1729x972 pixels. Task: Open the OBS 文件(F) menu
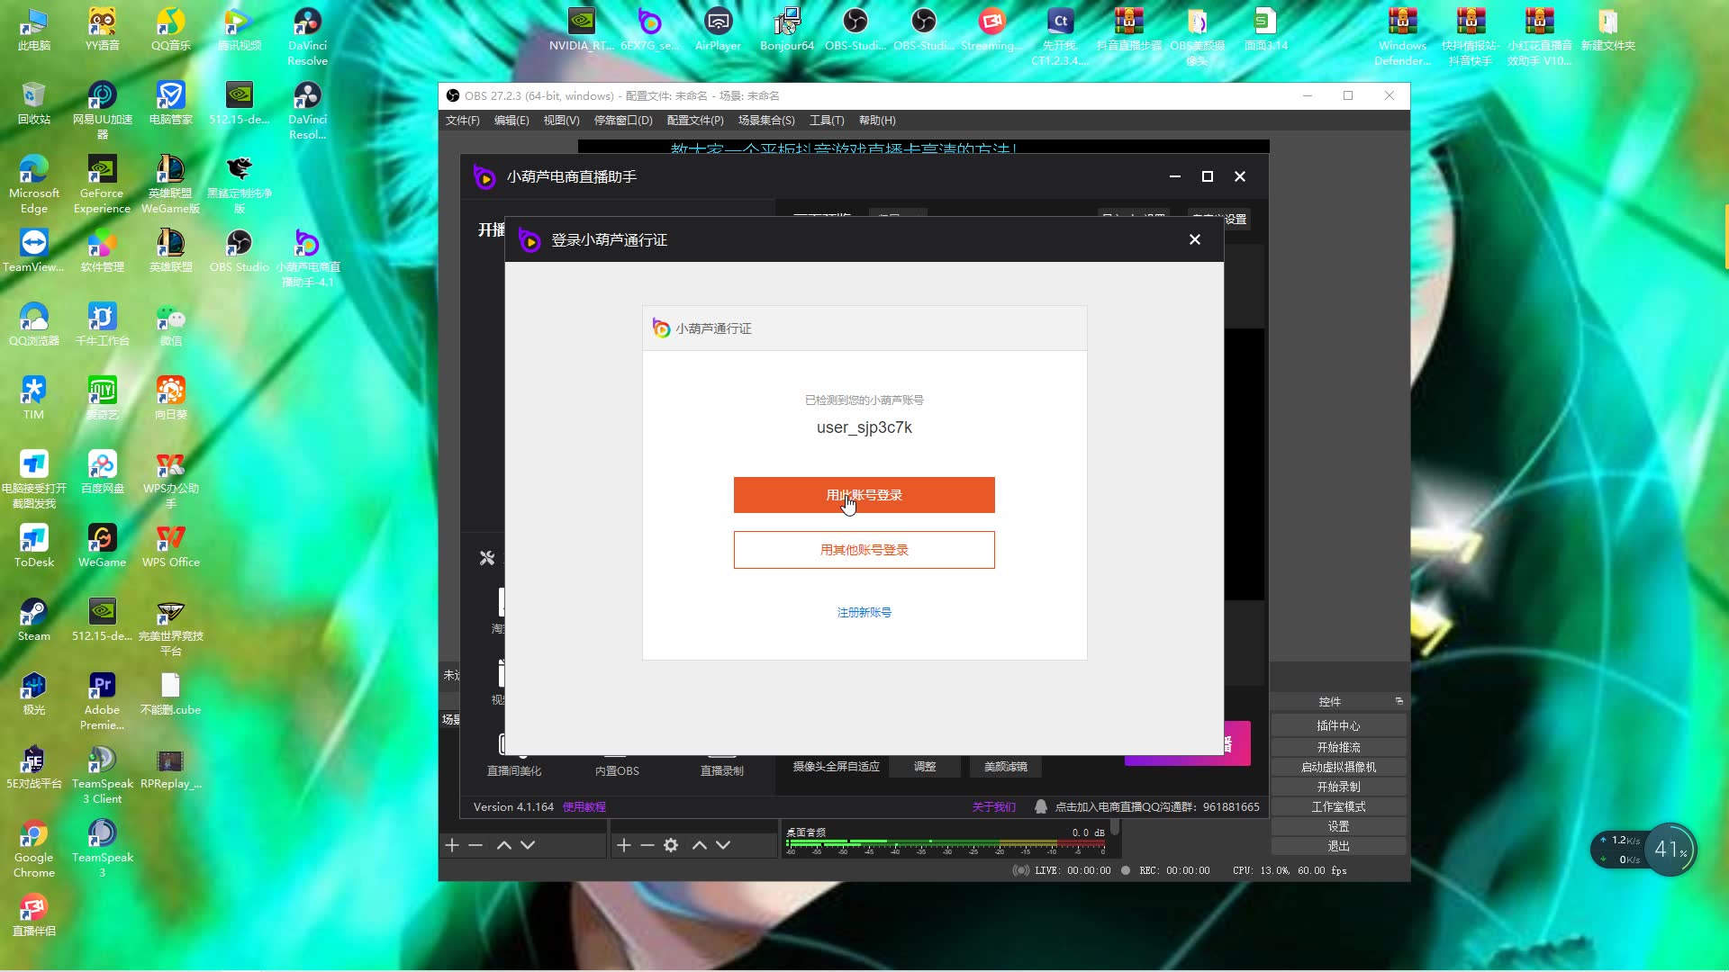462,120
